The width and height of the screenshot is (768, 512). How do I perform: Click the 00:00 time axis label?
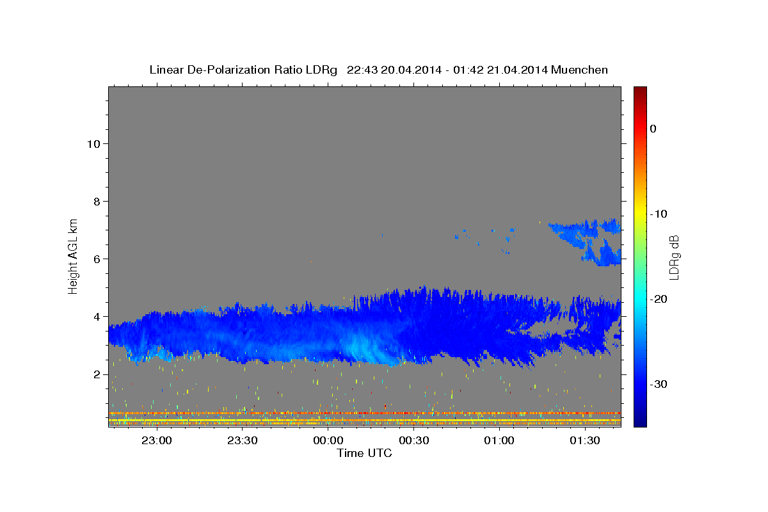point(328,440)
